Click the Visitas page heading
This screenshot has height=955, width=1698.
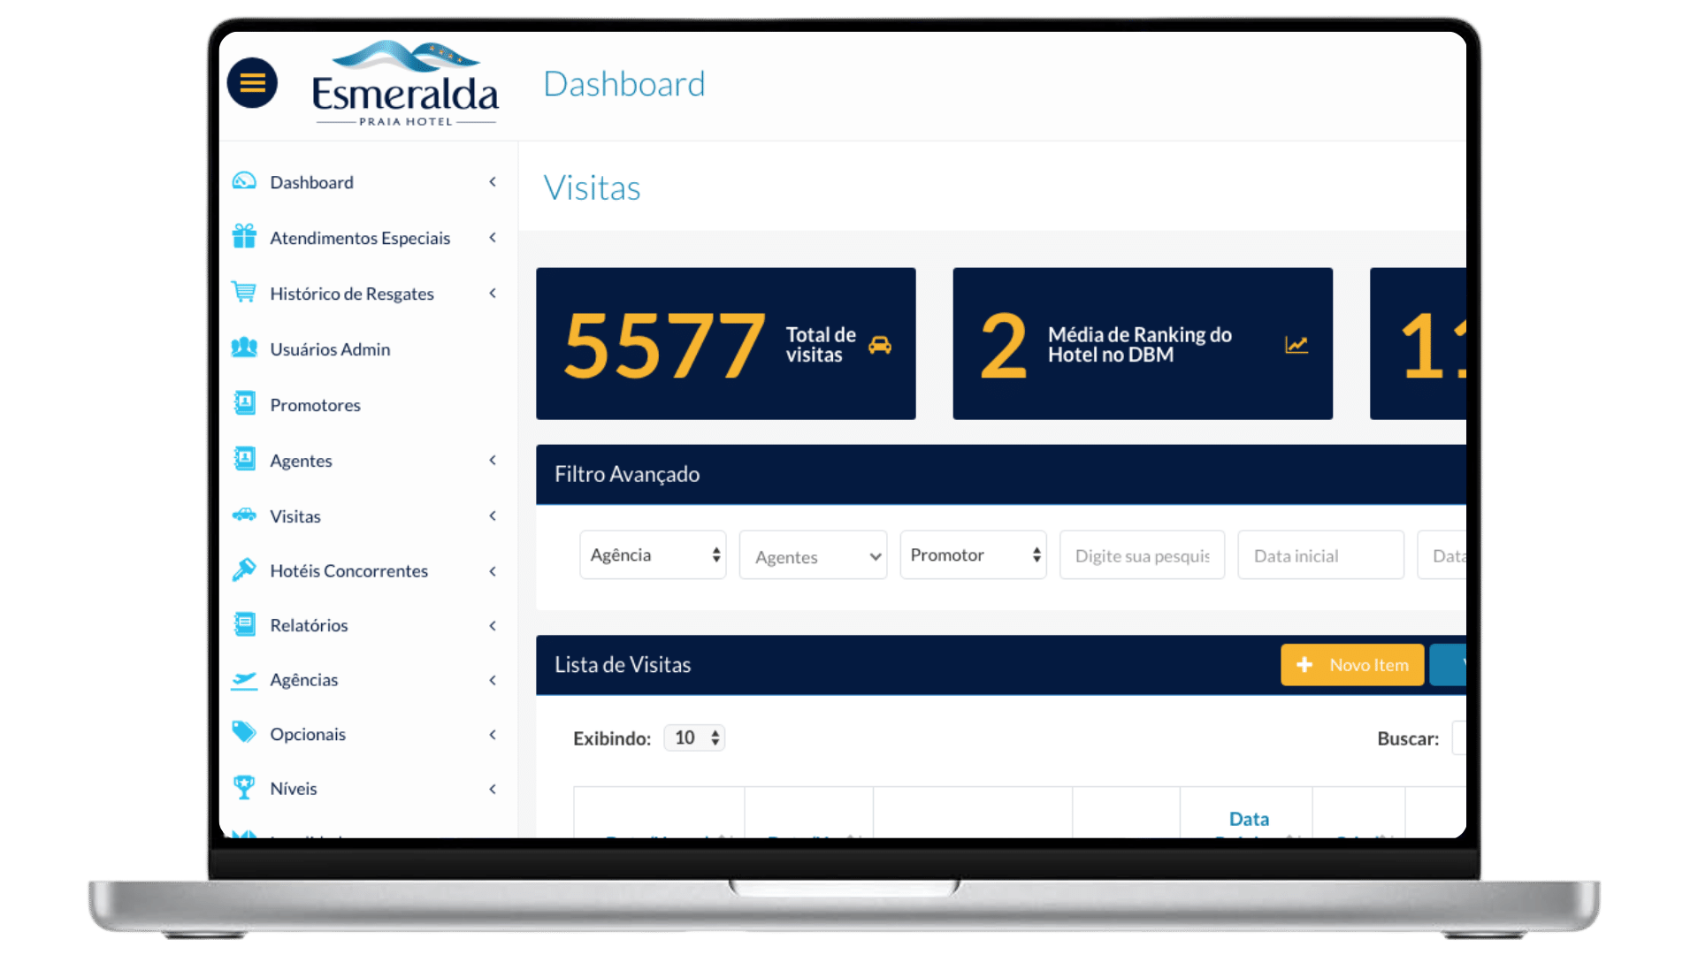click(592, 187)
